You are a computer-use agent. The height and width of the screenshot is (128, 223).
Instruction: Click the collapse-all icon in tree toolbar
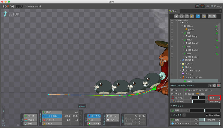click(x=210, y=16)
